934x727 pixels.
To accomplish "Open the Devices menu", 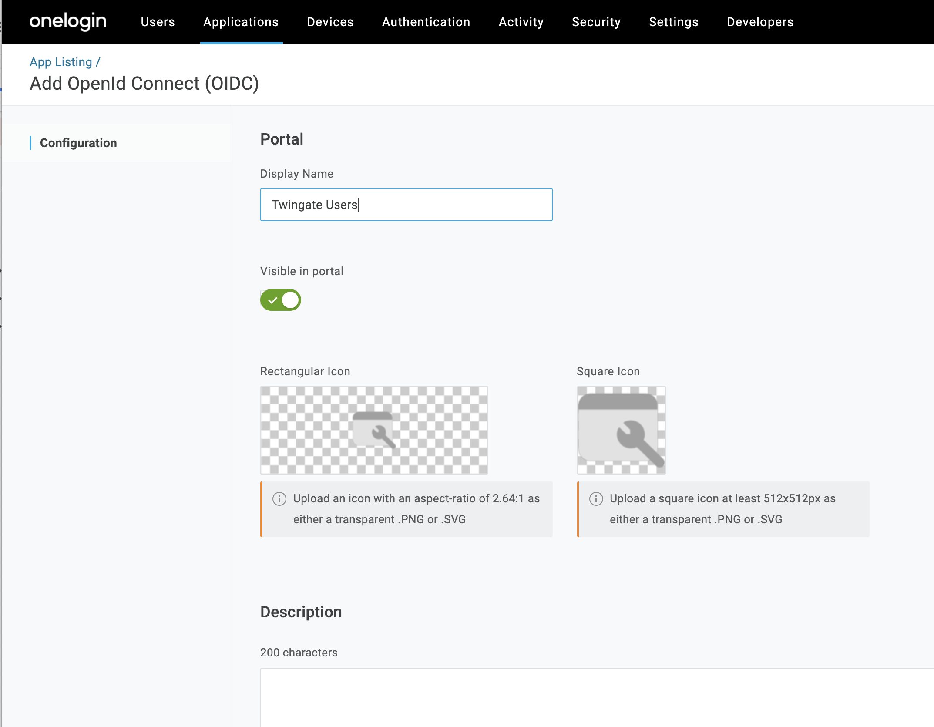I will coord(330,22).
